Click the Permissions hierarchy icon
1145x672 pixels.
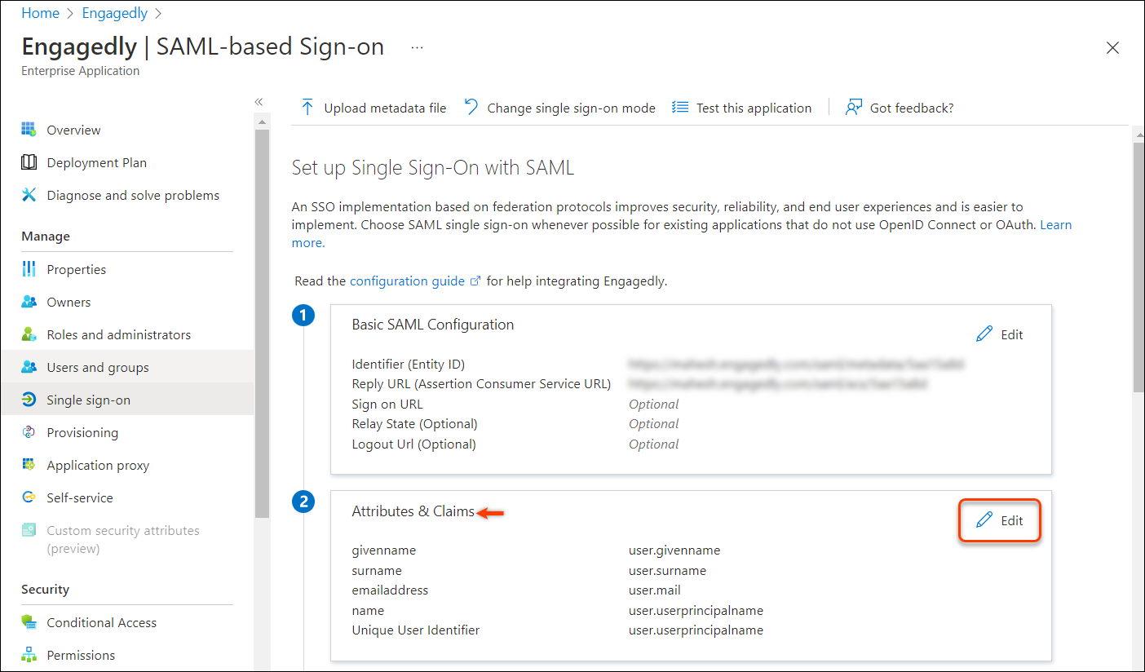click(x=29, y=655)
